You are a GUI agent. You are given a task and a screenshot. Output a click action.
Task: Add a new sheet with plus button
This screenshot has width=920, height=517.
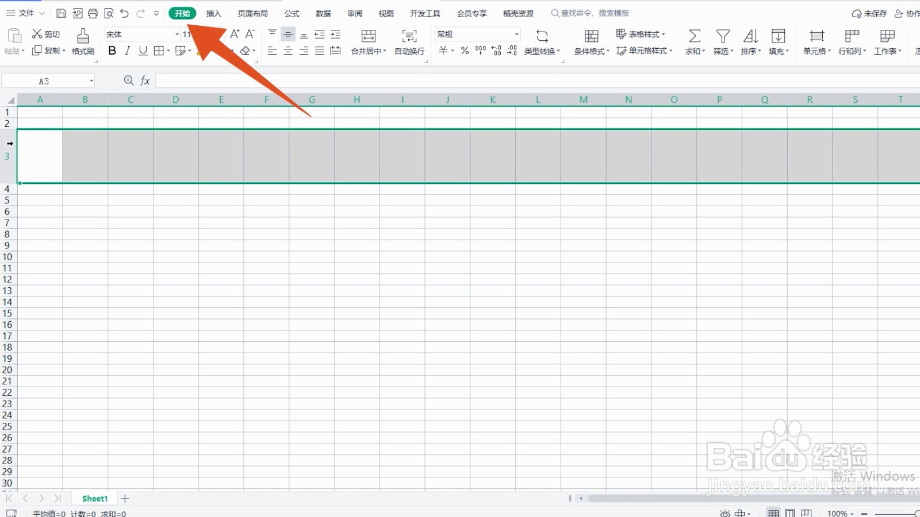pyautogui.click(x=125, y=499)
